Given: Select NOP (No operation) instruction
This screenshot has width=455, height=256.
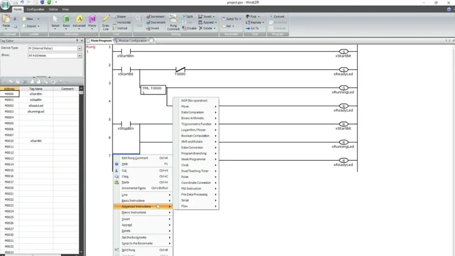Looking at the screenshot, I should tap(196, 100).
